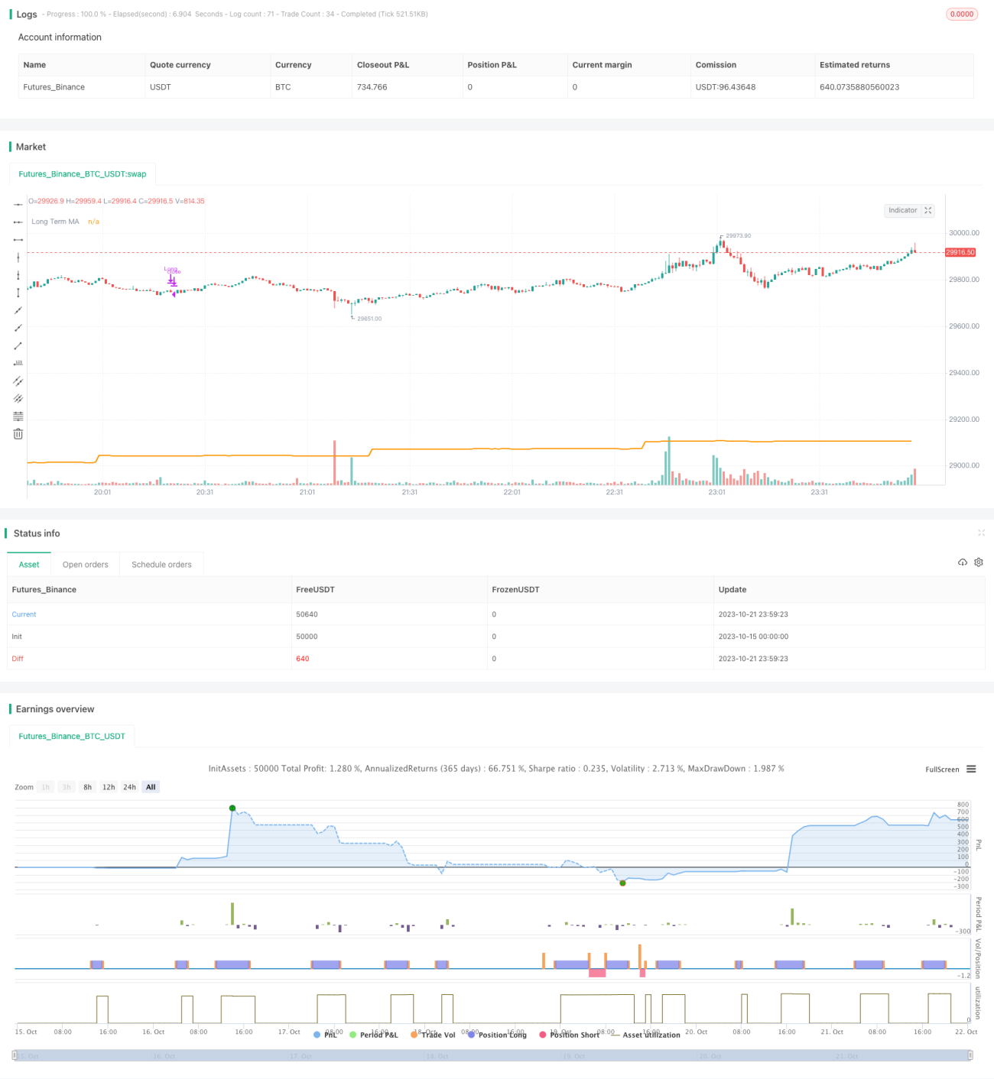Click the FullScreen link

coord(942,770)
